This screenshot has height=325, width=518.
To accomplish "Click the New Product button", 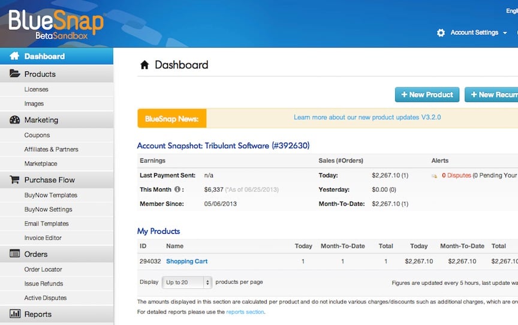I will 427,95.
